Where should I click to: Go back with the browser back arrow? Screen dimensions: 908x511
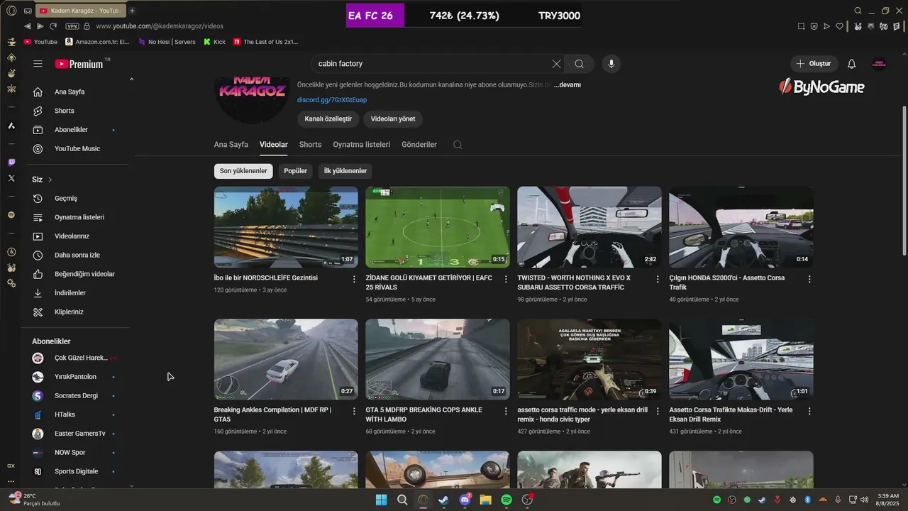click(28, 26)
